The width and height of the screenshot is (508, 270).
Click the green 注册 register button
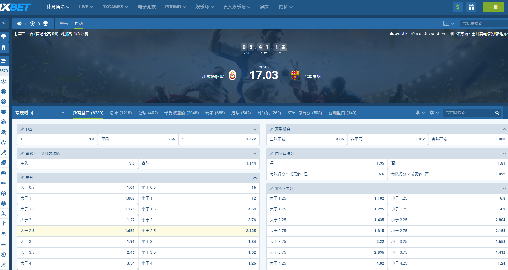[493, 7]
